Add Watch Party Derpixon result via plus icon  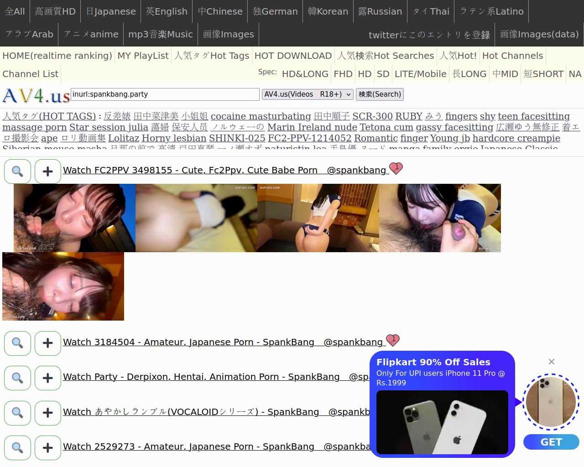click(x=48, y=378)
